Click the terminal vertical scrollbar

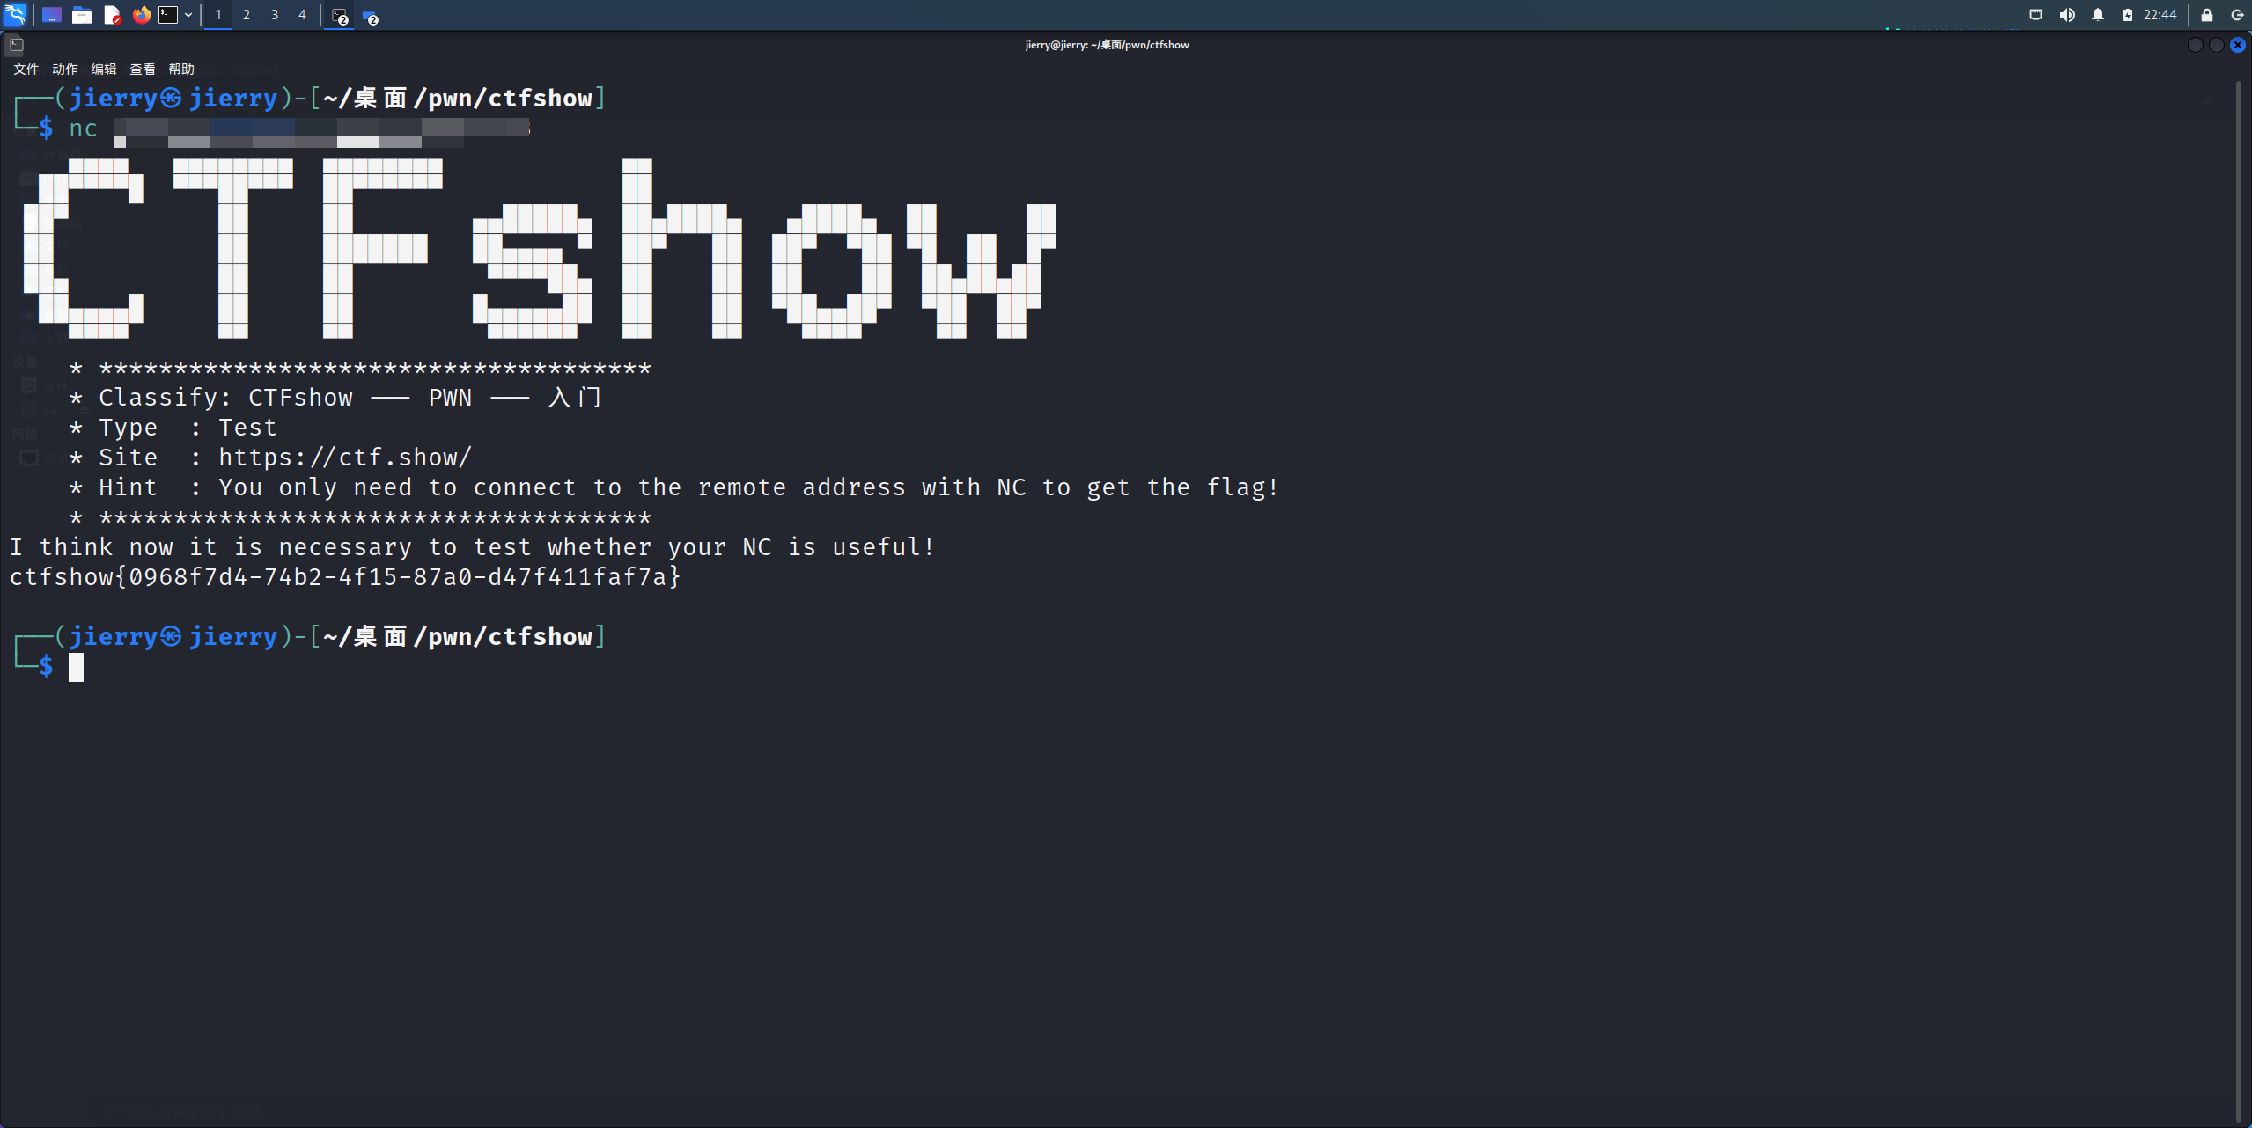(2238, 598)
